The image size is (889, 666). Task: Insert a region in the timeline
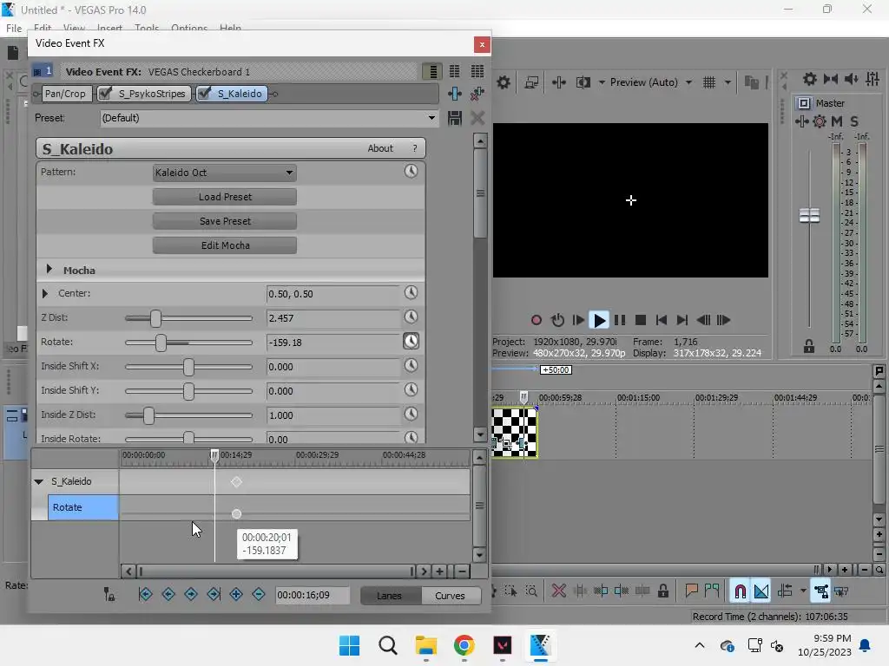click(712, 591)
